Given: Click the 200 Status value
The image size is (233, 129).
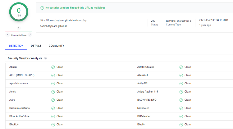Looking at the screenshot, I should [x=153, y=21].
